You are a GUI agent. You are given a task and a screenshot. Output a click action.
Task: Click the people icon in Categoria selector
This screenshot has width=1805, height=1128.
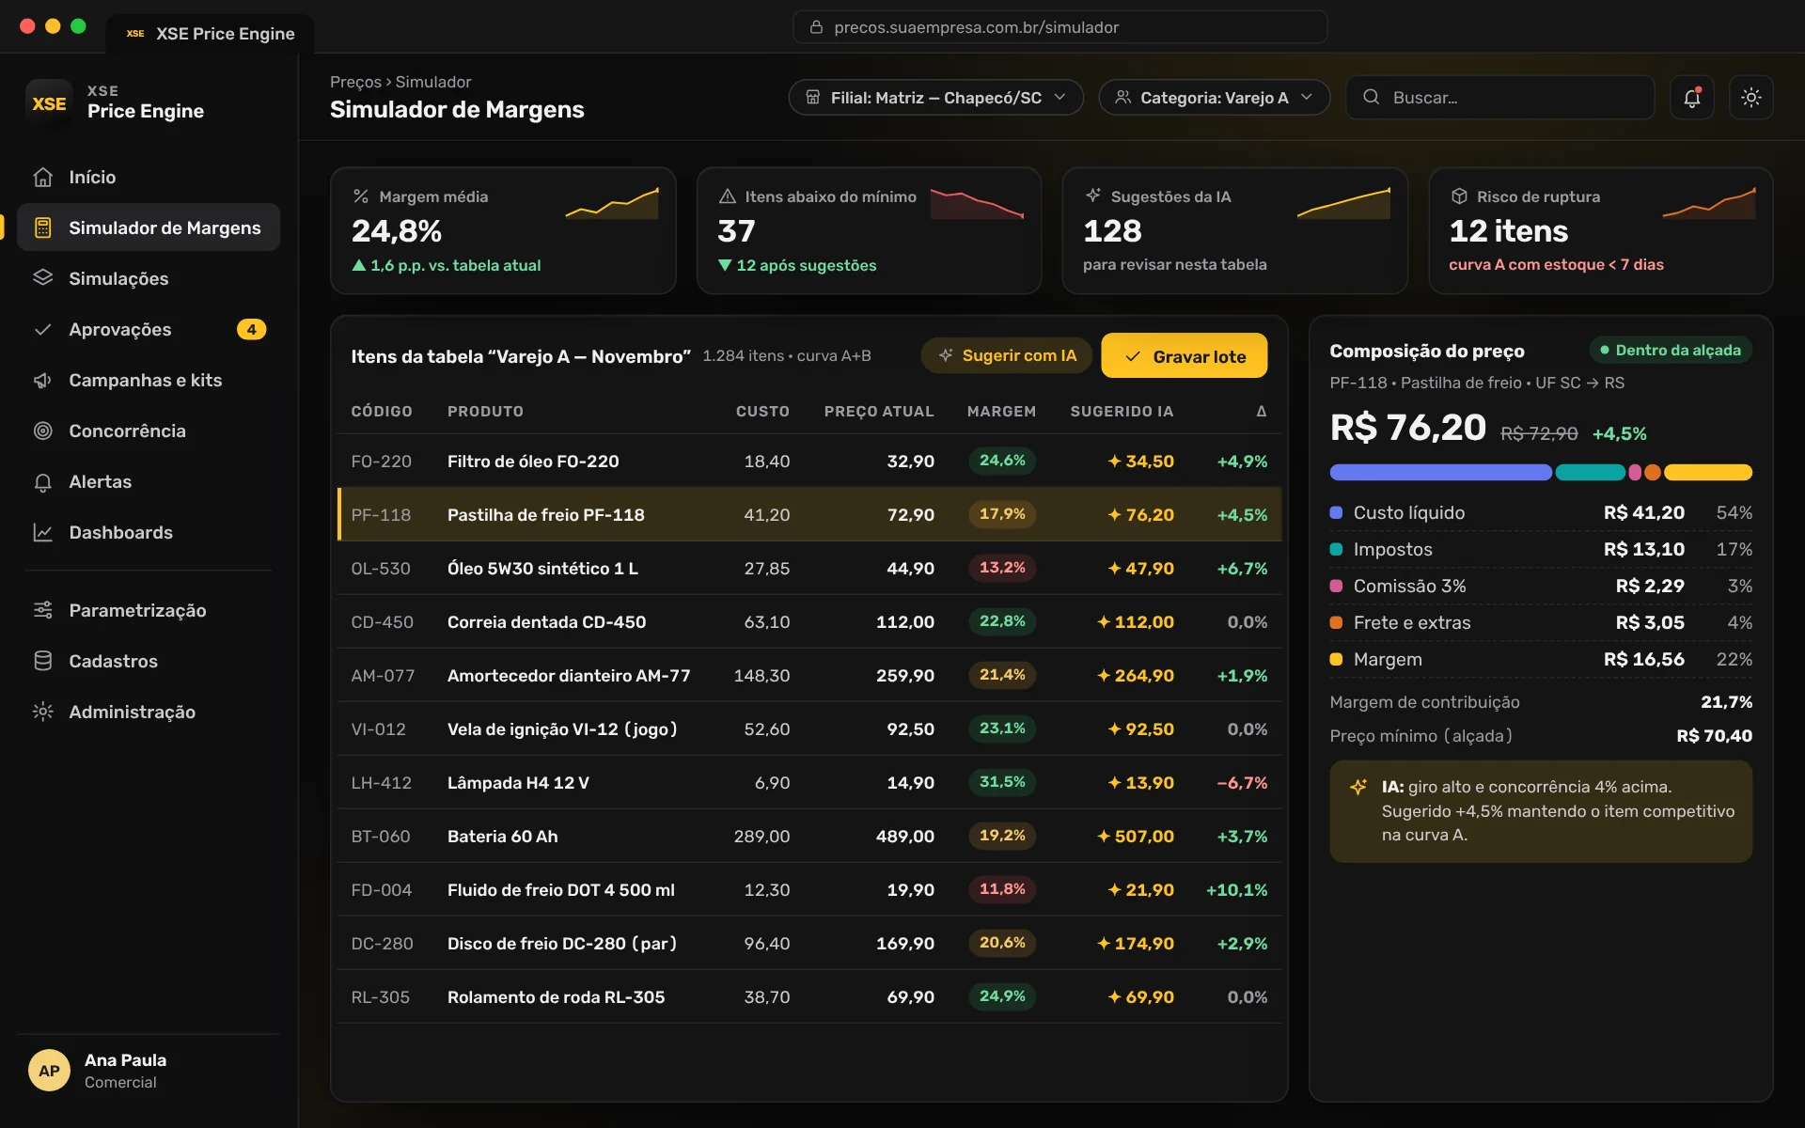pyautogui.click(x=1123, y=97)
